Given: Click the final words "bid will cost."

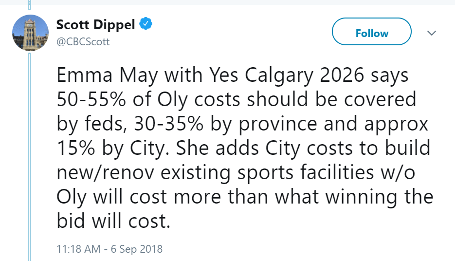Looking at the screenshot, I should pos(114,221).
